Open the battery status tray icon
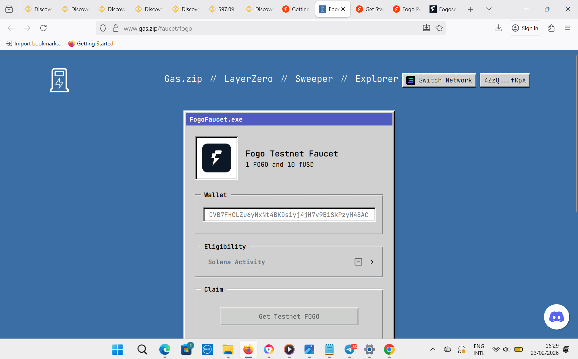Screen dimensions: 578x359 (518, 349)
